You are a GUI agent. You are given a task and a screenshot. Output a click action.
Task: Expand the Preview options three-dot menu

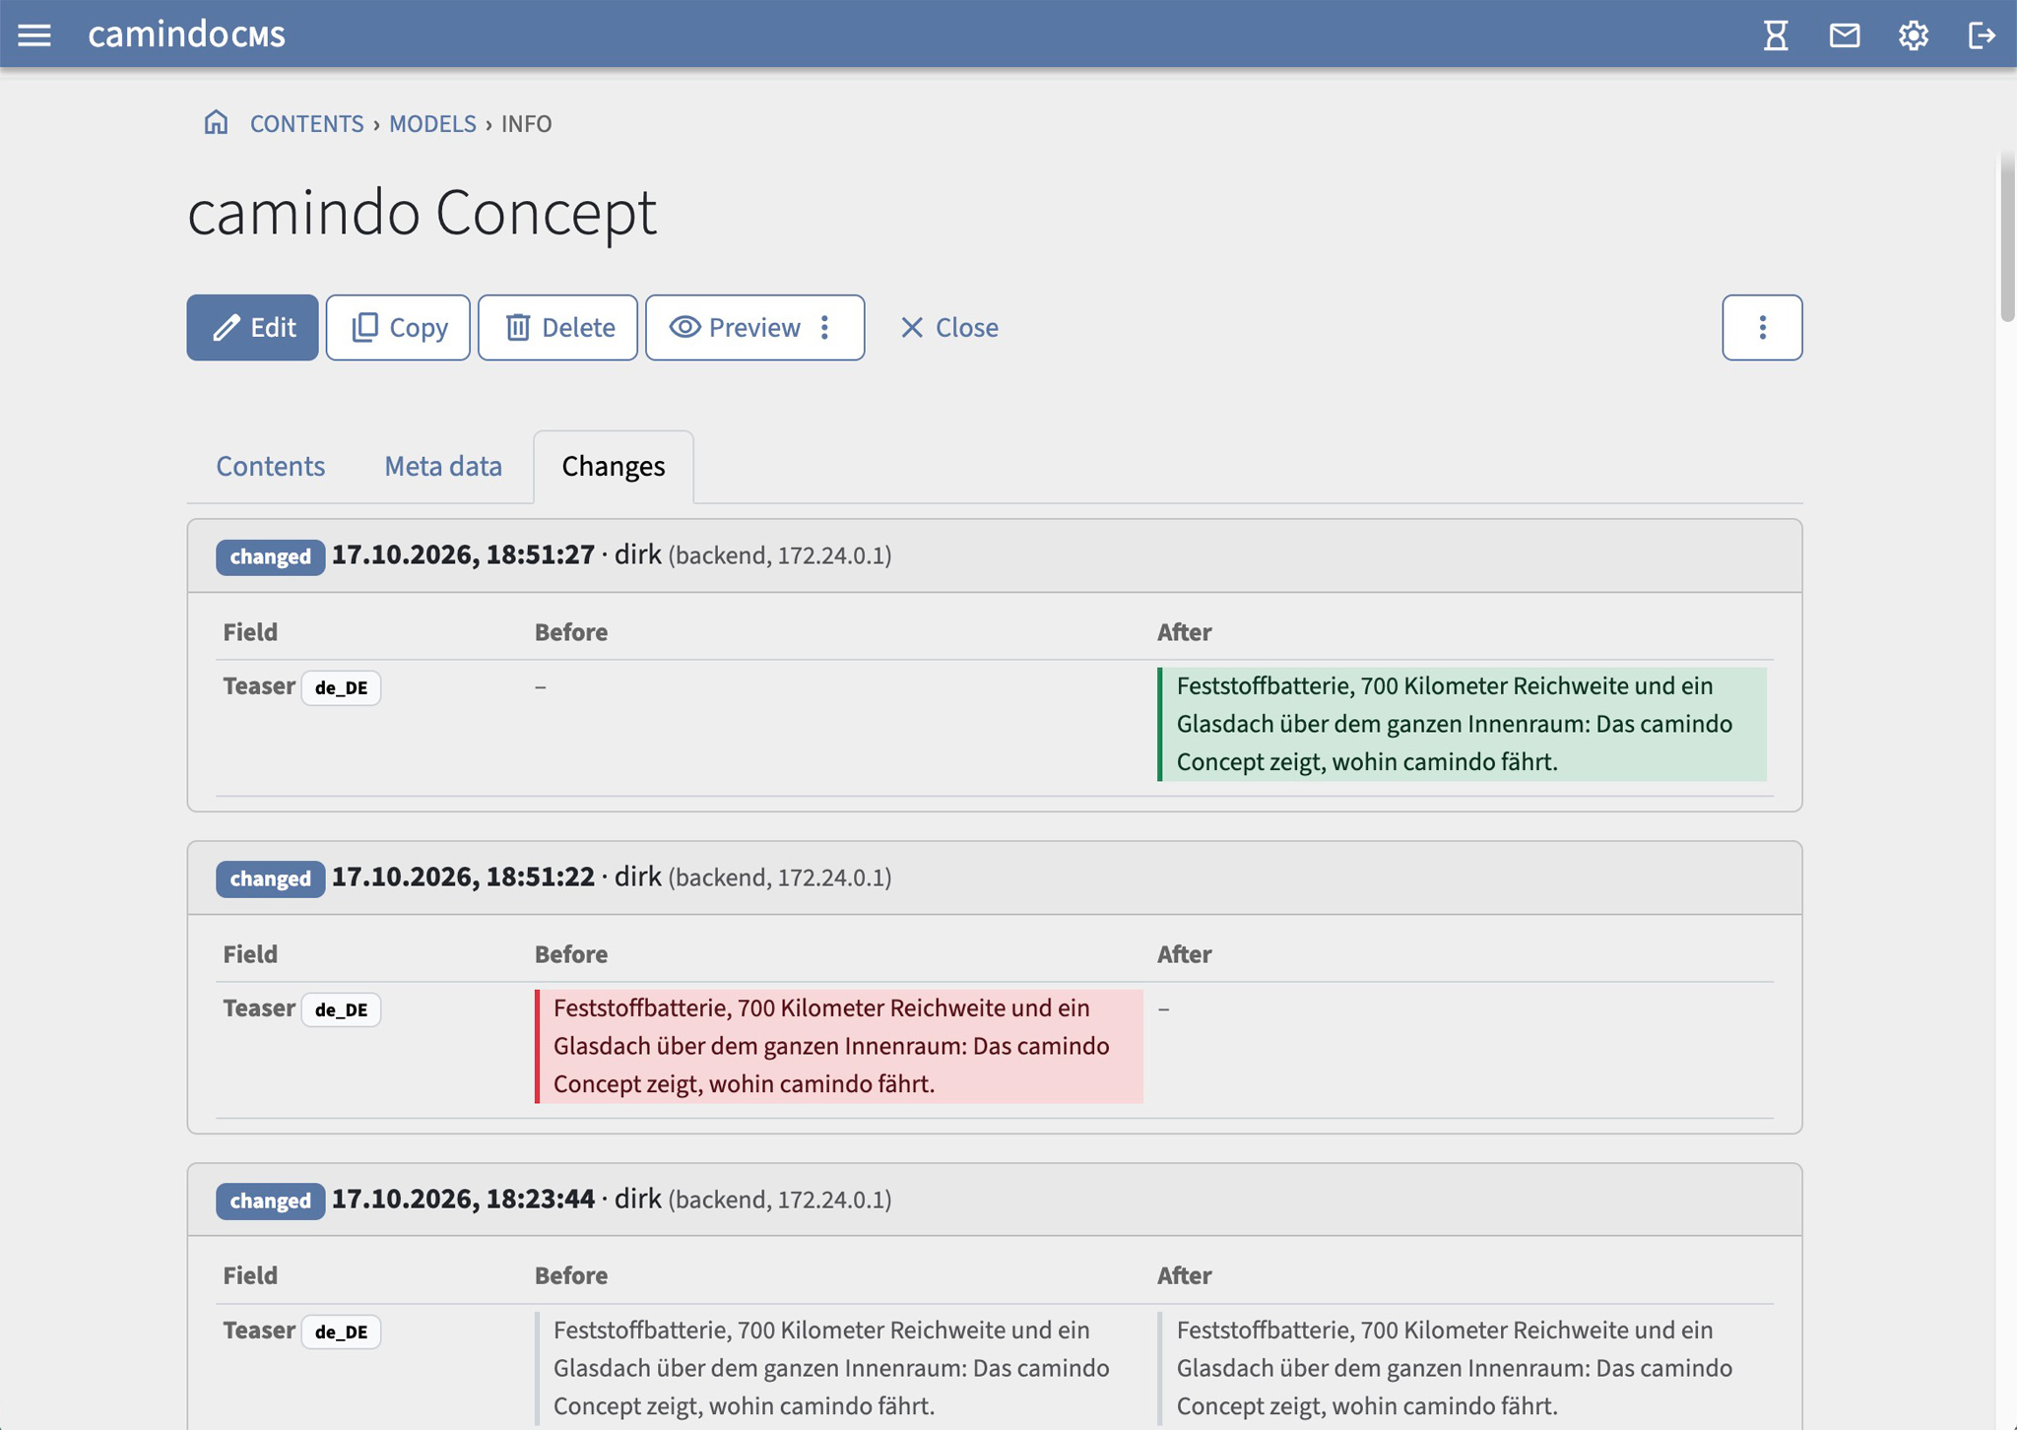pos(825,327)
